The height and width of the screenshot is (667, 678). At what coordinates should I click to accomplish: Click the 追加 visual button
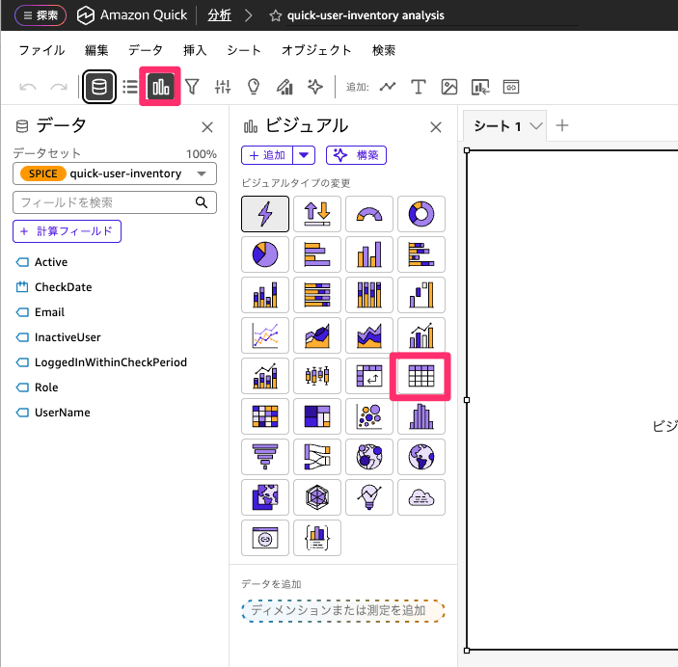pos(267,155)
